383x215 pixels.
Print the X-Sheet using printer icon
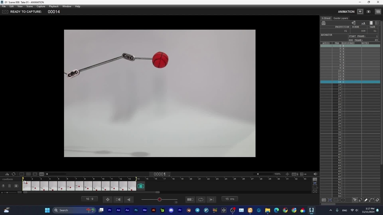(x=323, y=23)
